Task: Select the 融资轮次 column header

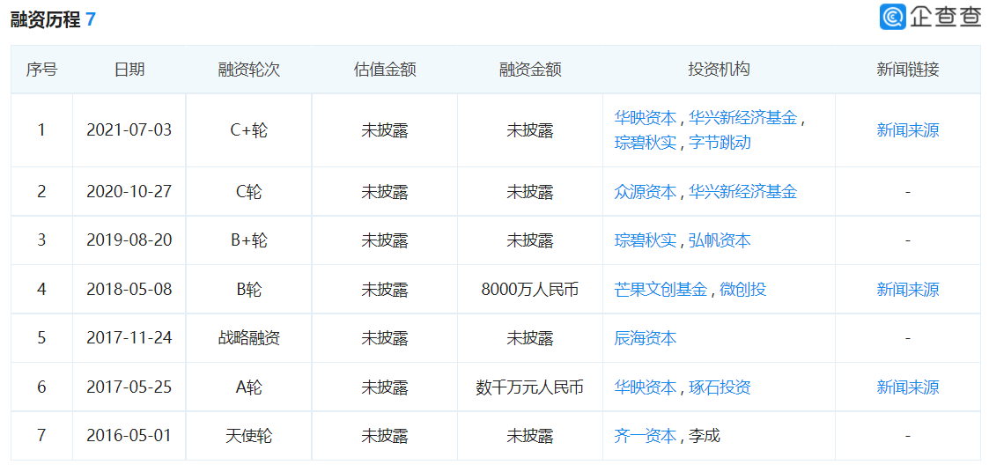Action: (x=248, y=70)
